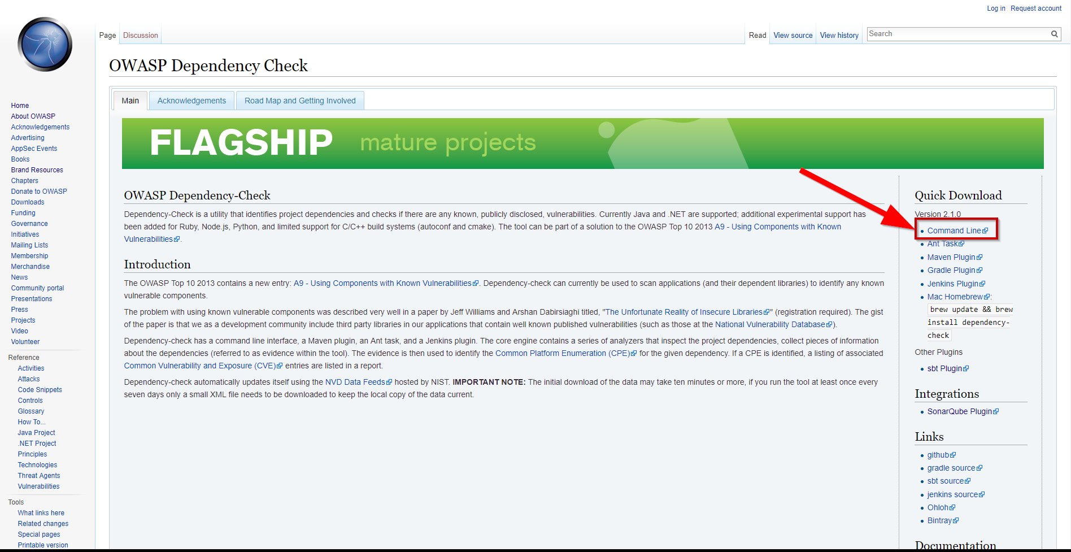Click the search magnifier icon
The height and width of the screenshot is (552, 1071).
[1054, 34]
